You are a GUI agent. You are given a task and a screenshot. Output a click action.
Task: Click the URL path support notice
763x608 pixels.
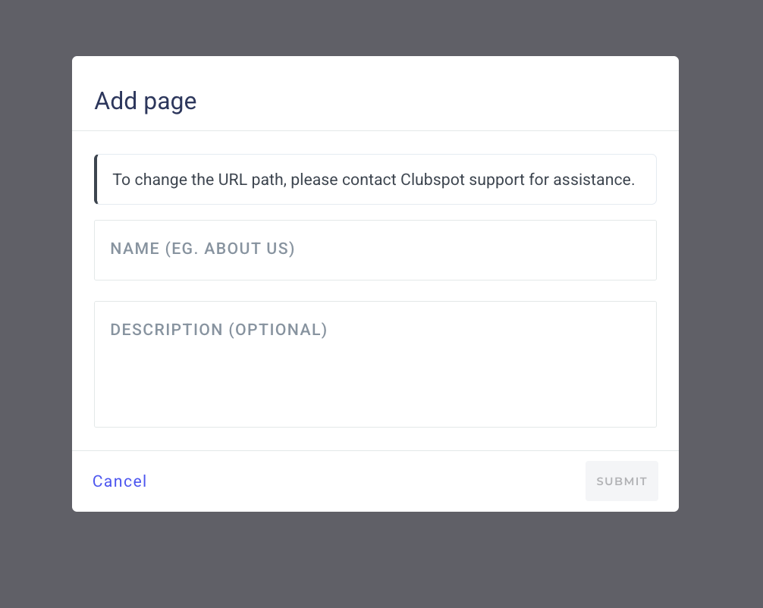coord(375,180)
